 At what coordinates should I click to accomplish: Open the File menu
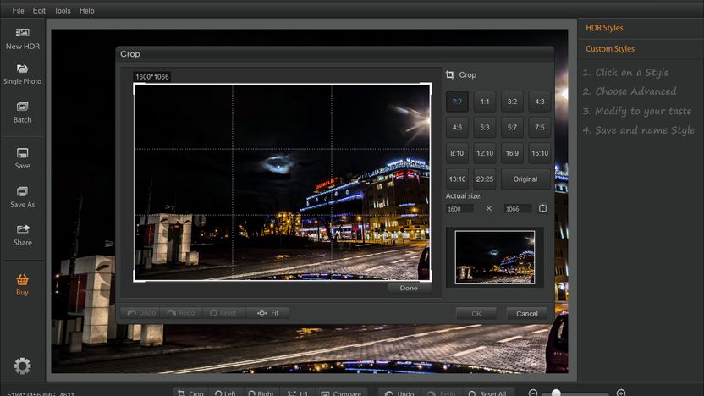18,10
